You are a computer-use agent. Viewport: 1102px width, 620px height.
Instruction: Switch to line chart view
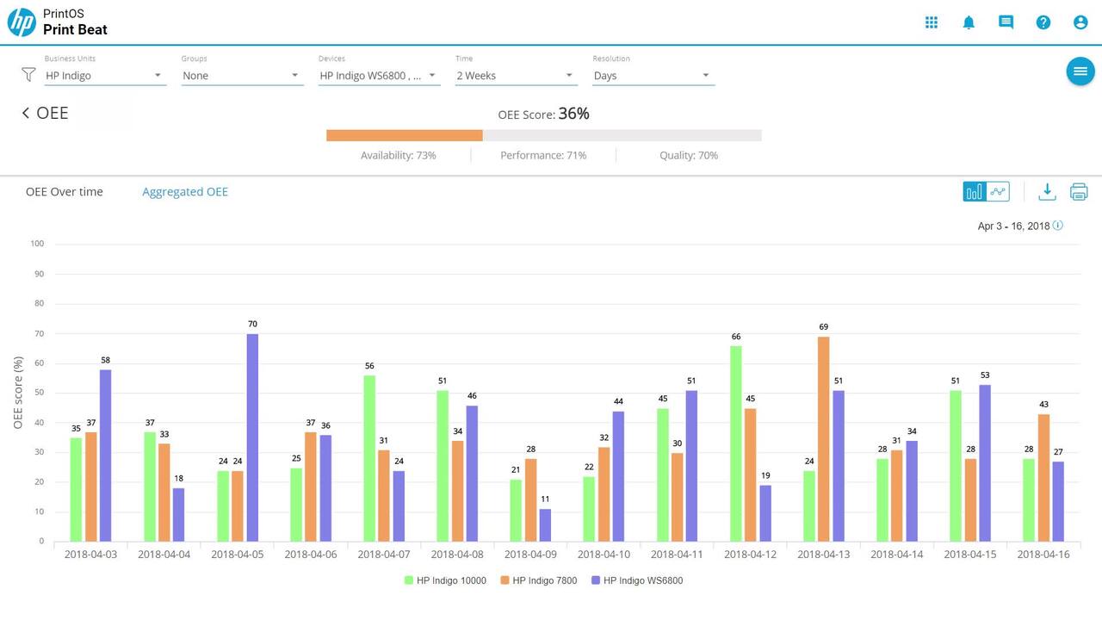click(998, 192)
